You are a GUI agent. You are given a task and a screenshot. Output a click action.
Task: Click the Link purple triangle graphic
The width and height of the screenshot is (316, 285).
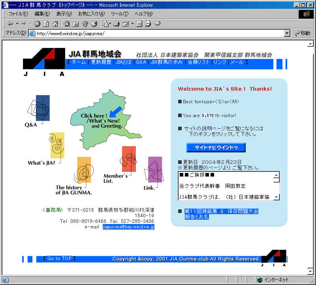(154, 169)
